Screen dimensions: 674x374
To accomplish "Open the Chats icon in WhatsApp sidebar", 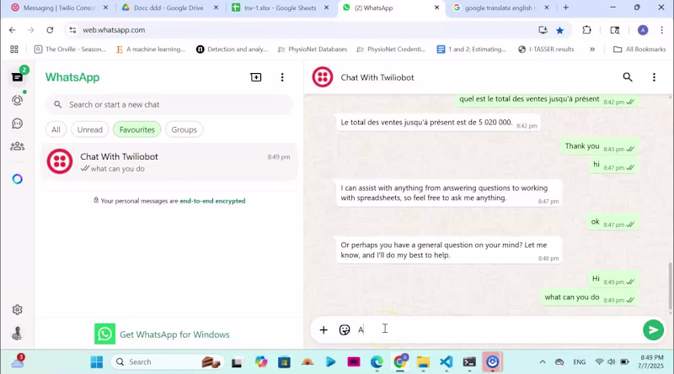I will pos(17,77).
